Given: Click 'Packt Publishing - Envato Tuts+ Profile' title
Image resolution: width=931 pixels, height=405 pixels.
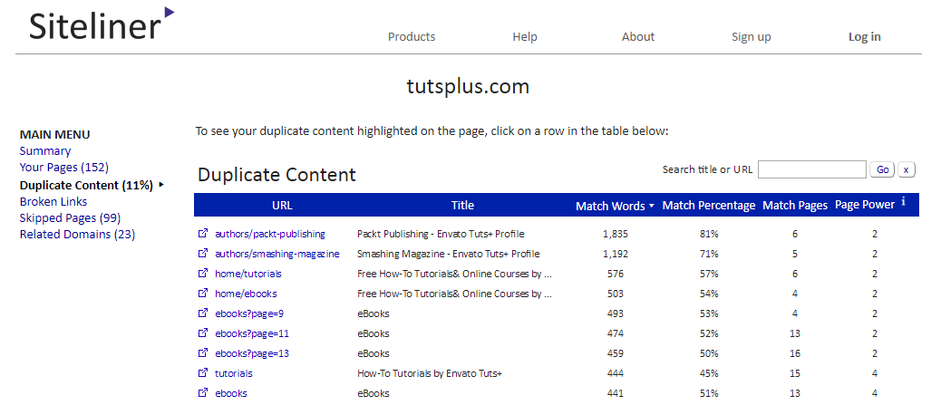Looking at the screenshot, I should coord(441,234).
